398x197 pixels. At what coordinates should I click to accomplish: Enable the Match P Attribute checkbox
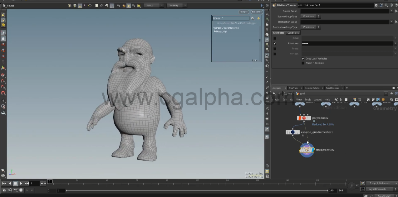(x=303, y=63)
